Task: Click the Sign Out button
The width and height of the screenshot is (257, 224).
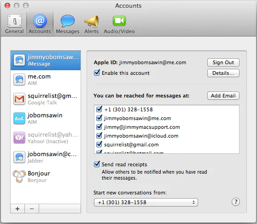Action: 223,62
